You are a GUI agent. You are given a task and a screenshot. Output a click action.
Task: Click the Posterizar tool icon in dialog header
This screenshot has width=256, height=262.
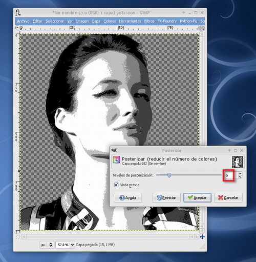116,159
